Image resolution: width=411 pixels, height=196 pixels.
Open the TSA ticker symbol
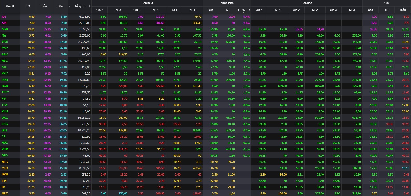click(x=4, y=105)
